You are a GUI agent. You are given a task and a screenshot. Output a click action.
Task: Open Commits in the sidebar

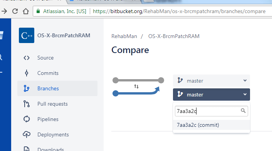(x=48, y=73)
